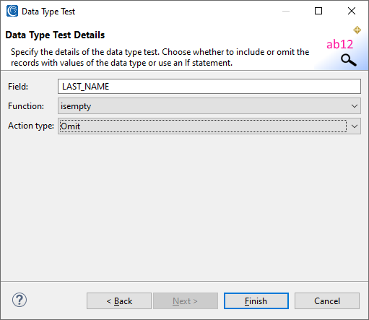This screenshot has width=369, height=320.
Task: Maximize the Data Type Test dialog
Action: pos(318,11)
